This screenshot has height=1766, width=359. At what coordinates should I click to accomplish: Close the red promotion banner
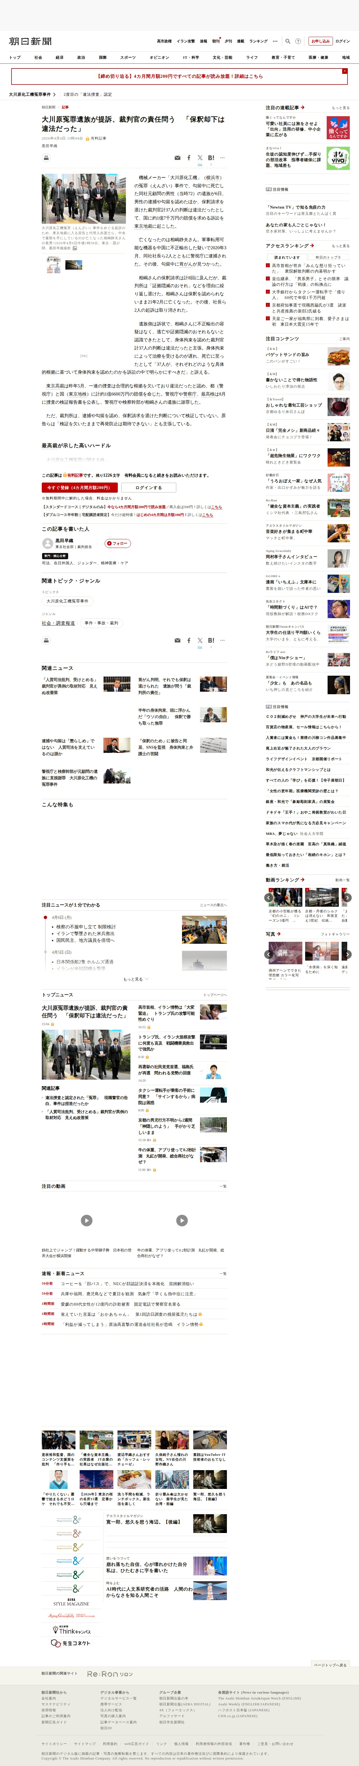click(345, 71)
